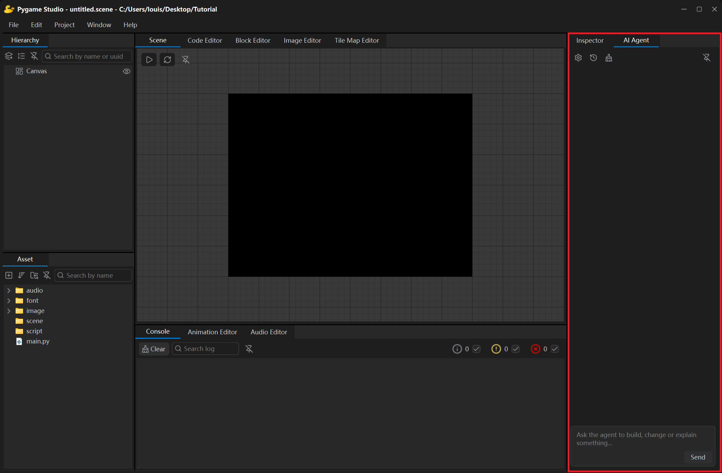Click the info log count icon

point(457,349)
